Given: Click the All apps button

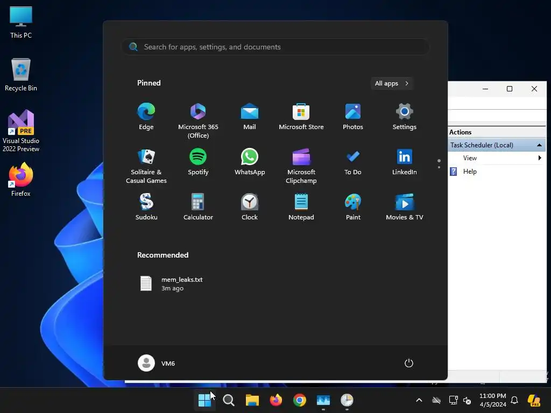Looking at the screenshot, I should pos(392,83).
